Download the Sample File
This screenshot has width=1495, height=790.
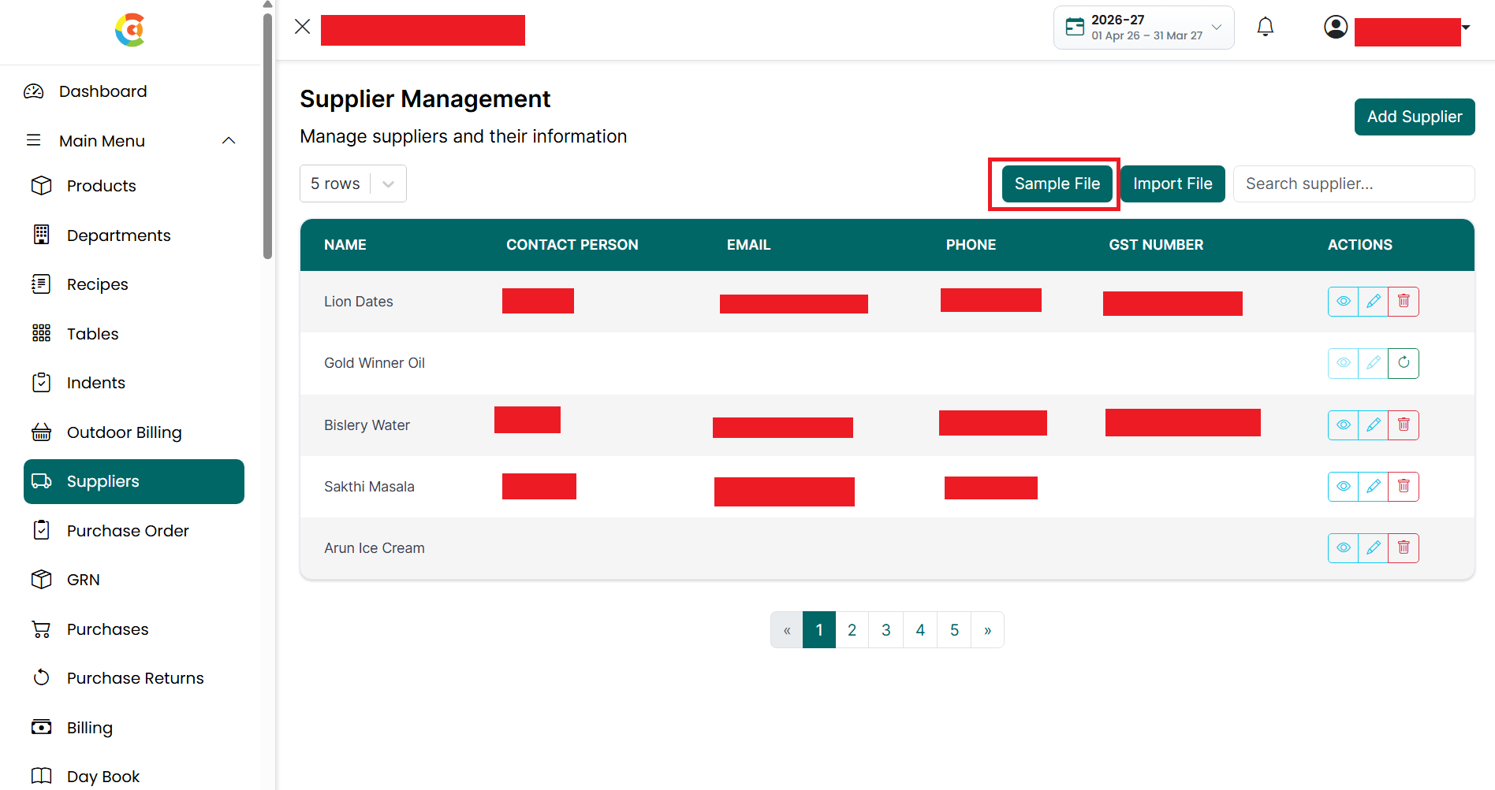[1057, 184]
